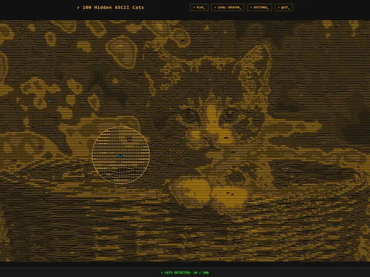The height and width of the screenshot is (277, 370).
Task: Open the LEVEL CREATOR_ screen
Action: point(228,8)
